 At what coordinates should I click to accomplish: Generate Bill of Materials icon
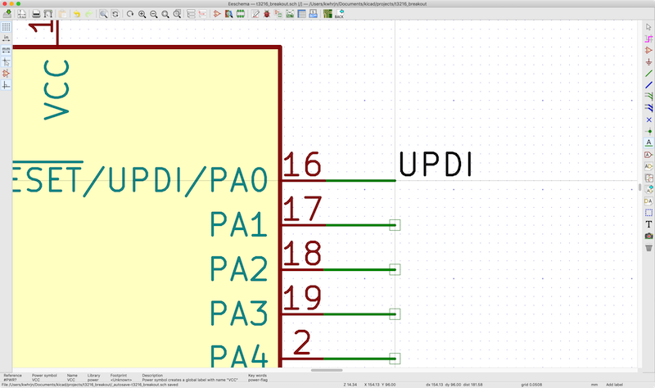[314, 14]
